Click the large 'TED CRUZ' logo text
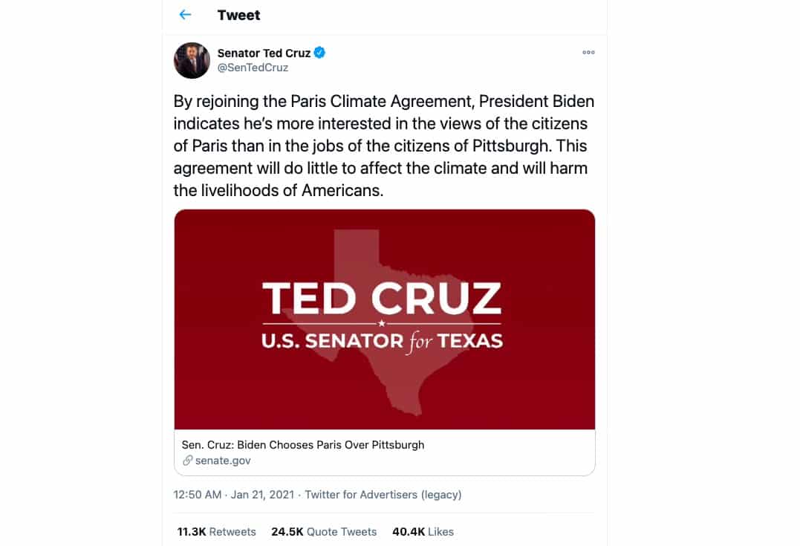Image resolution: width=800 pixels, height=546 pixels. 382,299
